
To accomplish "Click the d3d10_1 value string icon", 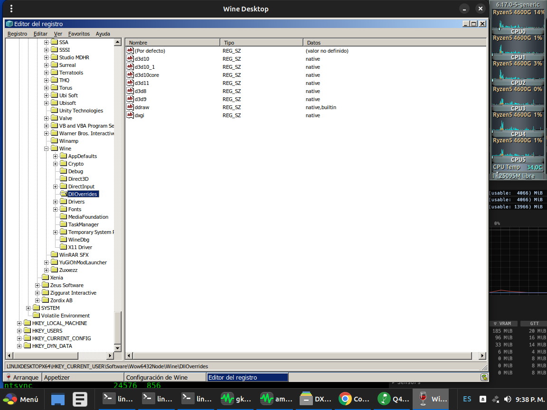I will (130, 66).
